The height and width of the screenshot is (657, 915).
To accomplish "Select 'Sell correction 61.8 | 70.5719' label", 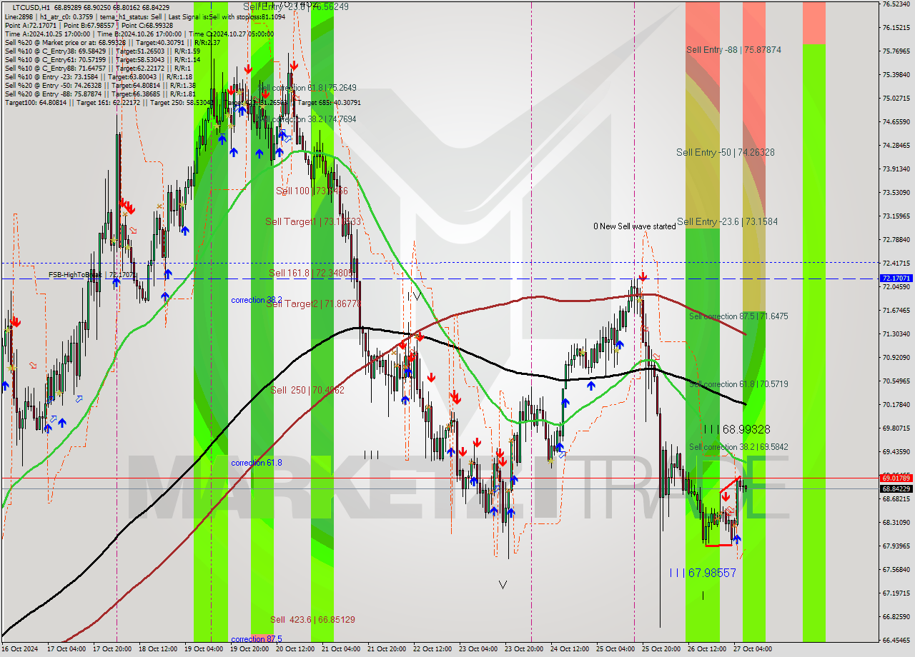I will click(738, 383).
